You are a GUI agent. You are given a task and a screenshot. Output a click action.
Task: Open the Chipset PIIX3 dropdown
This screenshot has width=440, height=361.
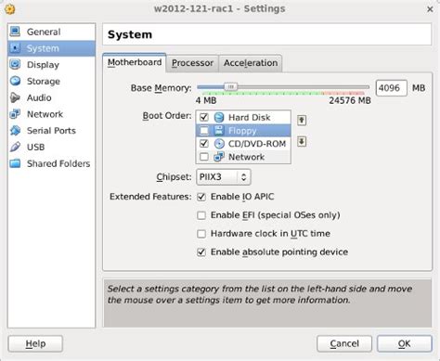pos(224,177)
